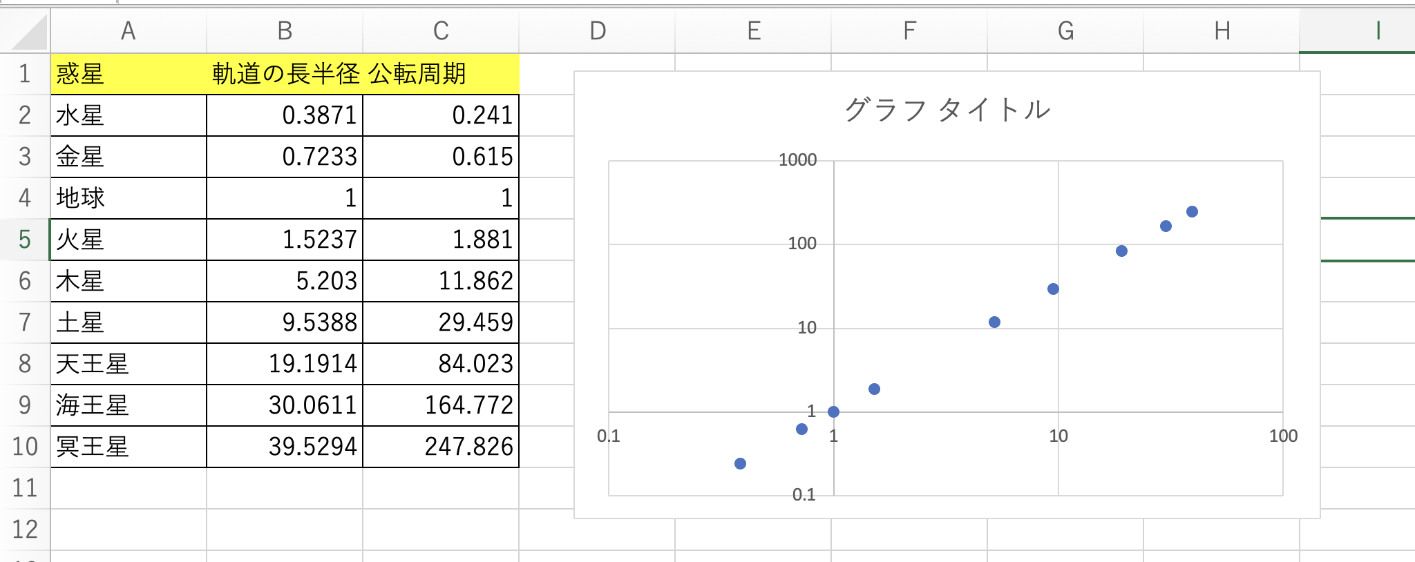Select the cell containing 冥王星
This screenshot has width=1415, height=562.
click(x=128, y=447)
